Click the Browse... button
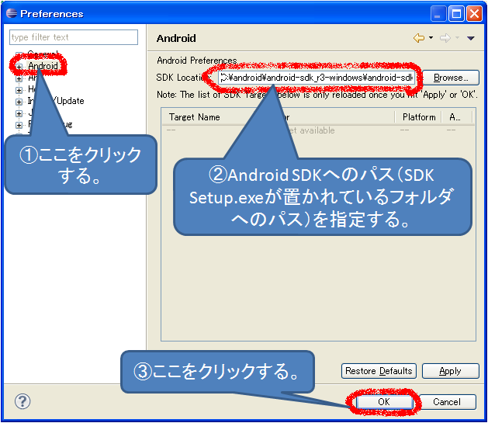Viewport: 488px width, 423px height. click(451, 78)
